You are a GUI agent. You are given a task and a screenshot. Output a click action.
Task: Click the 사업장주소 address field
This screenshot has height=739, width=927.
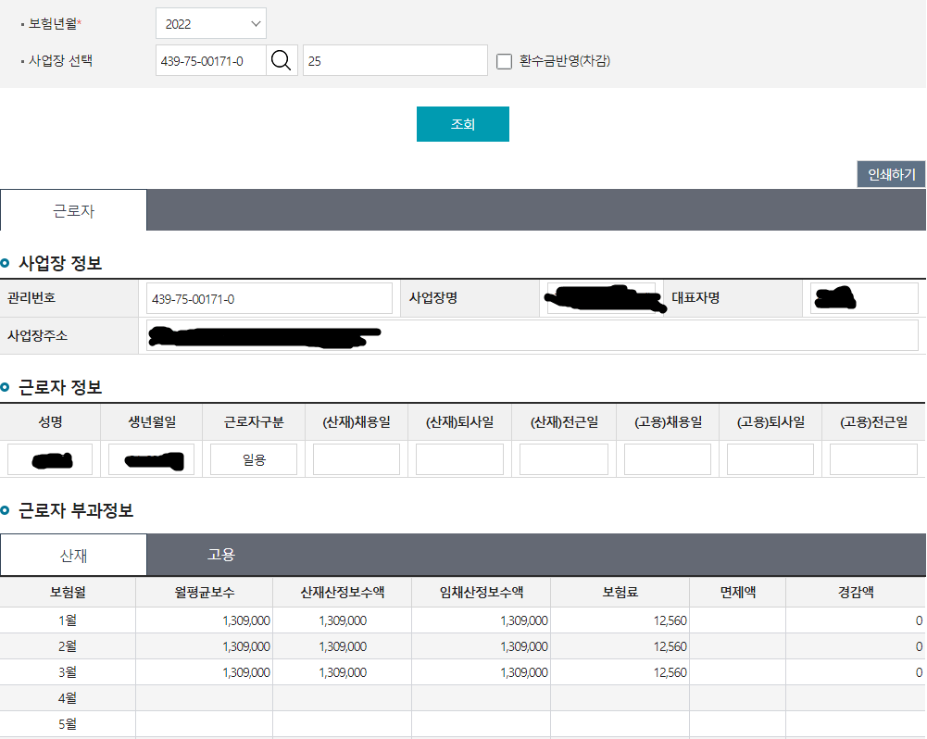(x=532, y=335)
